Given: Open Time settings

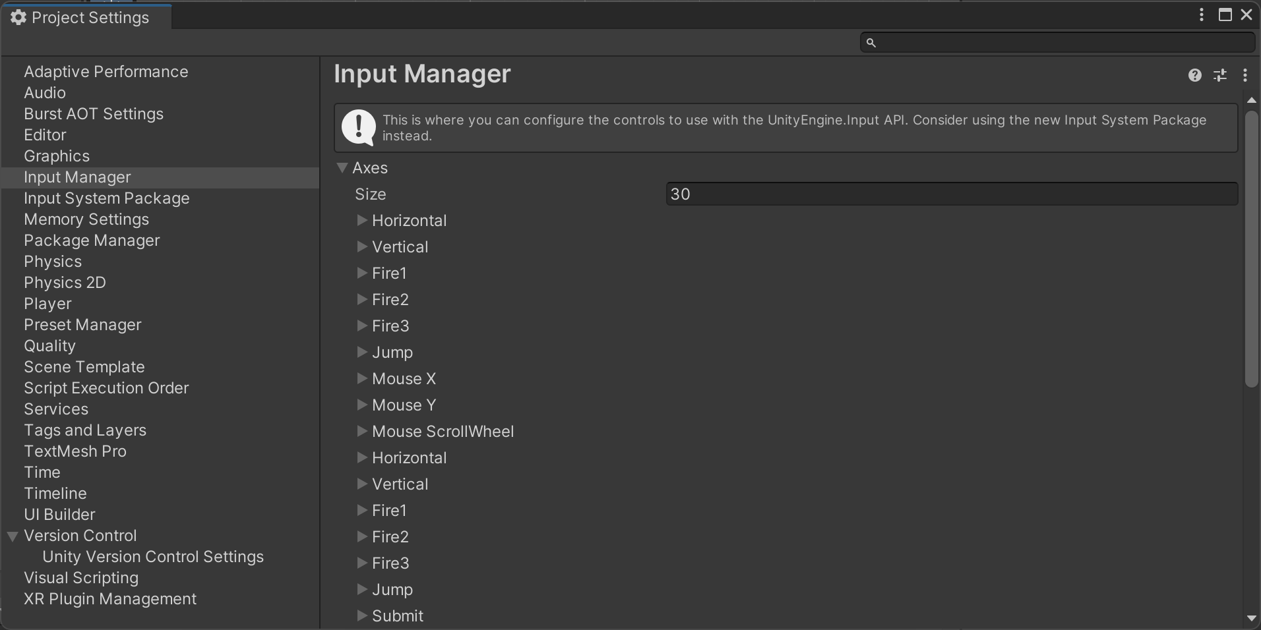Looking at the screenshot, I should pos(42,472).
